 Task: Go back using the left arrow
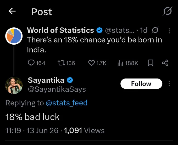[12, 11]
